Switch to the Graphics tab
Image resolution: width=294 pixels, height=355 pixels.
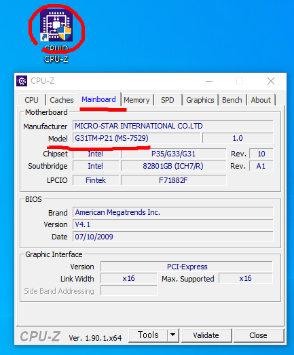[200, 100]
